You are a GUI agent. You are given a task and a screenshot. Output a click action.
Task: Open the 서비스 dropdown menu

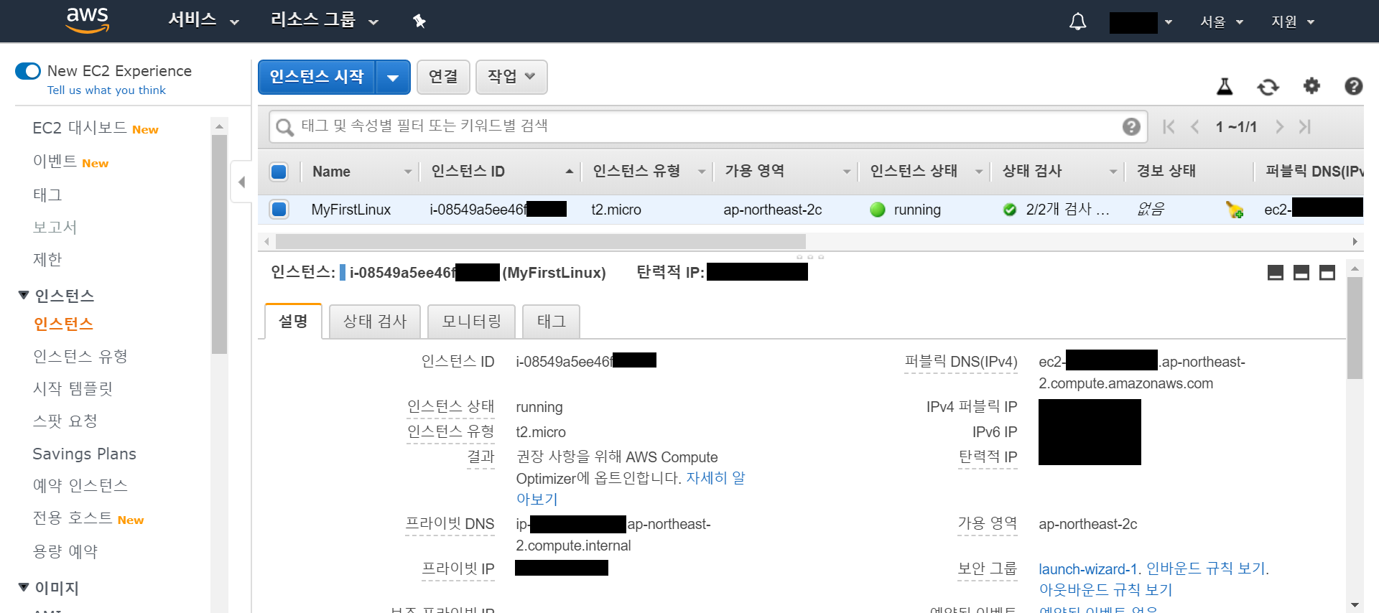pos(203,20)
